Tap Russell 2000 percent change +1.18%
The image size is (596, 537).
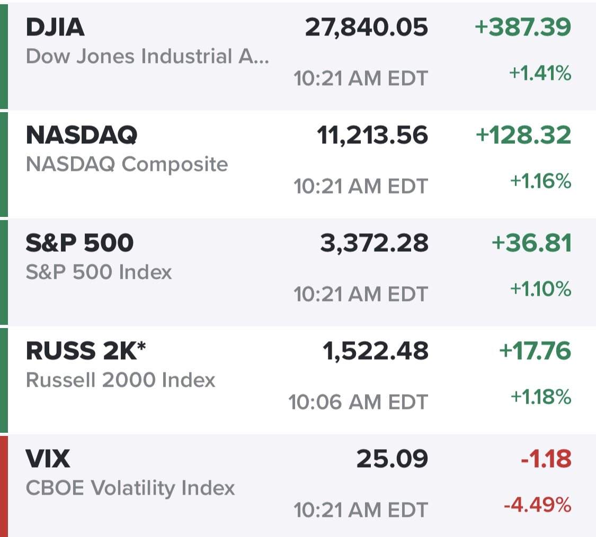point(540,397)
